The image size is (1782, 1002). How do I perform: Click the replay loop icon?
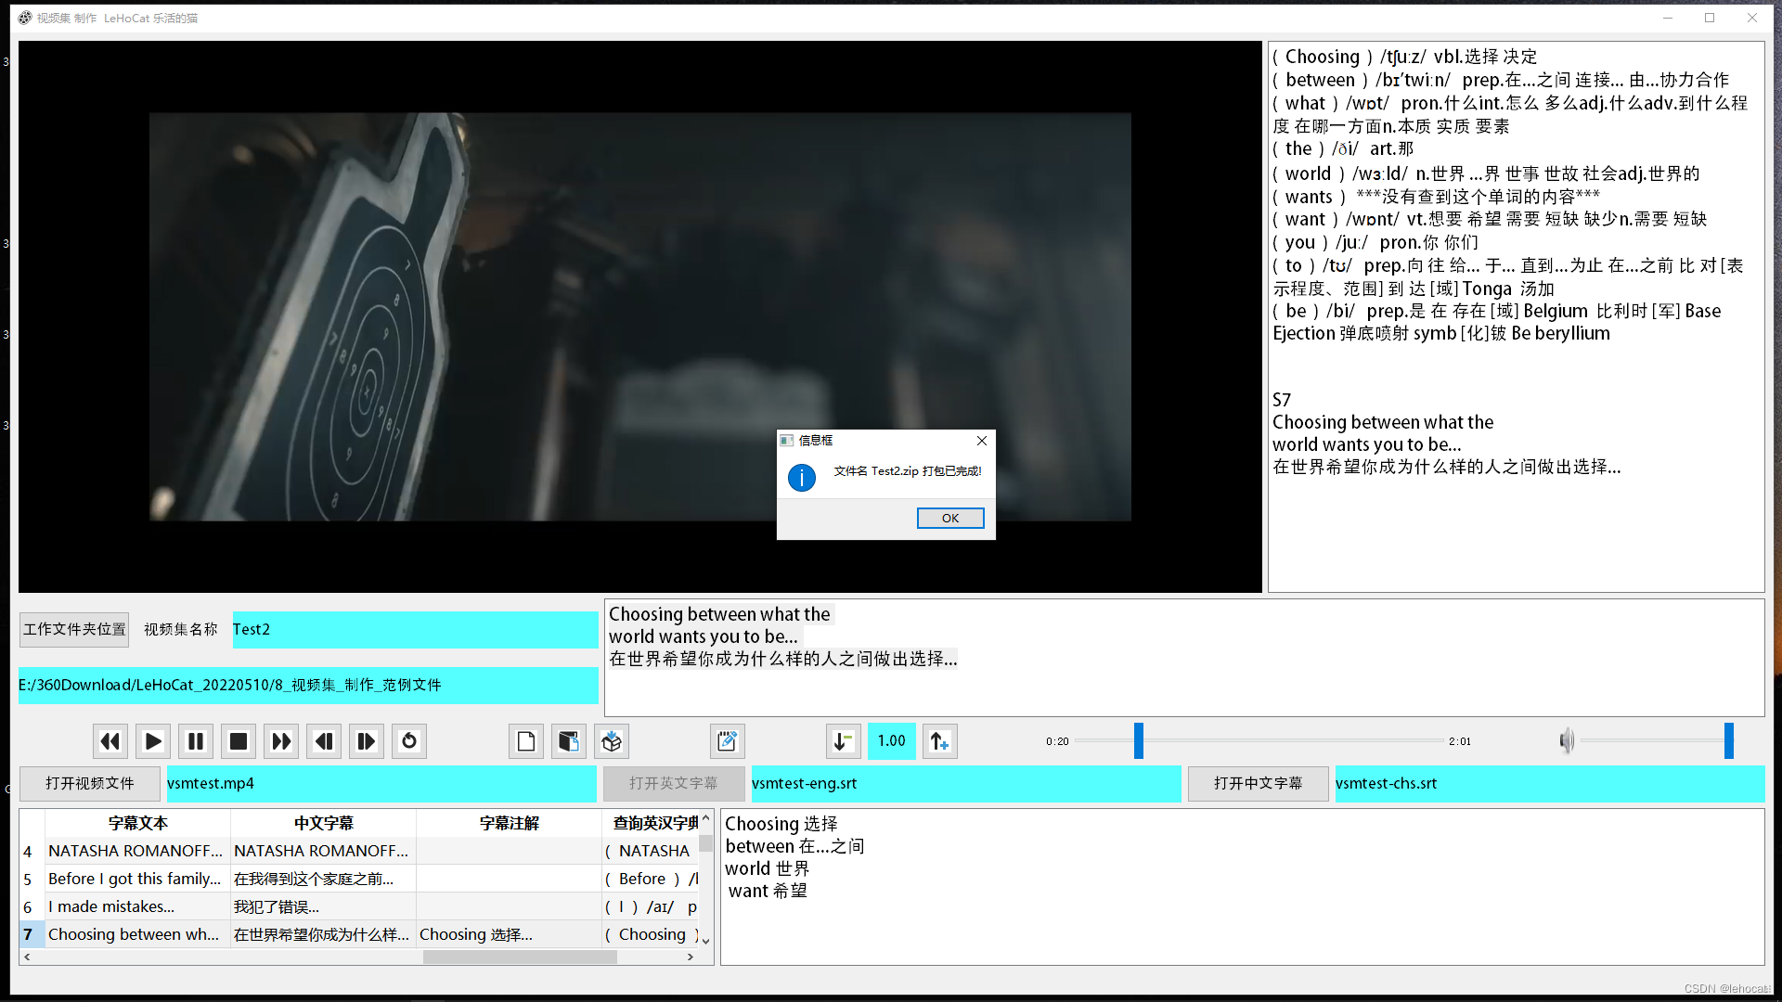[409, 741]
